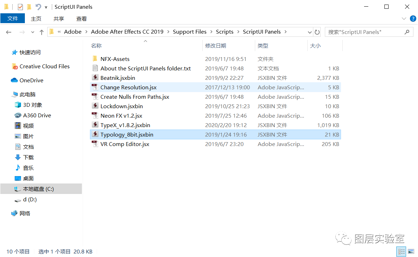Open Creative Cloud Files in sidebar
Image resolution: width=418 pixels, height=257 pixels.
pyautogui.click(x=44, y=67)
